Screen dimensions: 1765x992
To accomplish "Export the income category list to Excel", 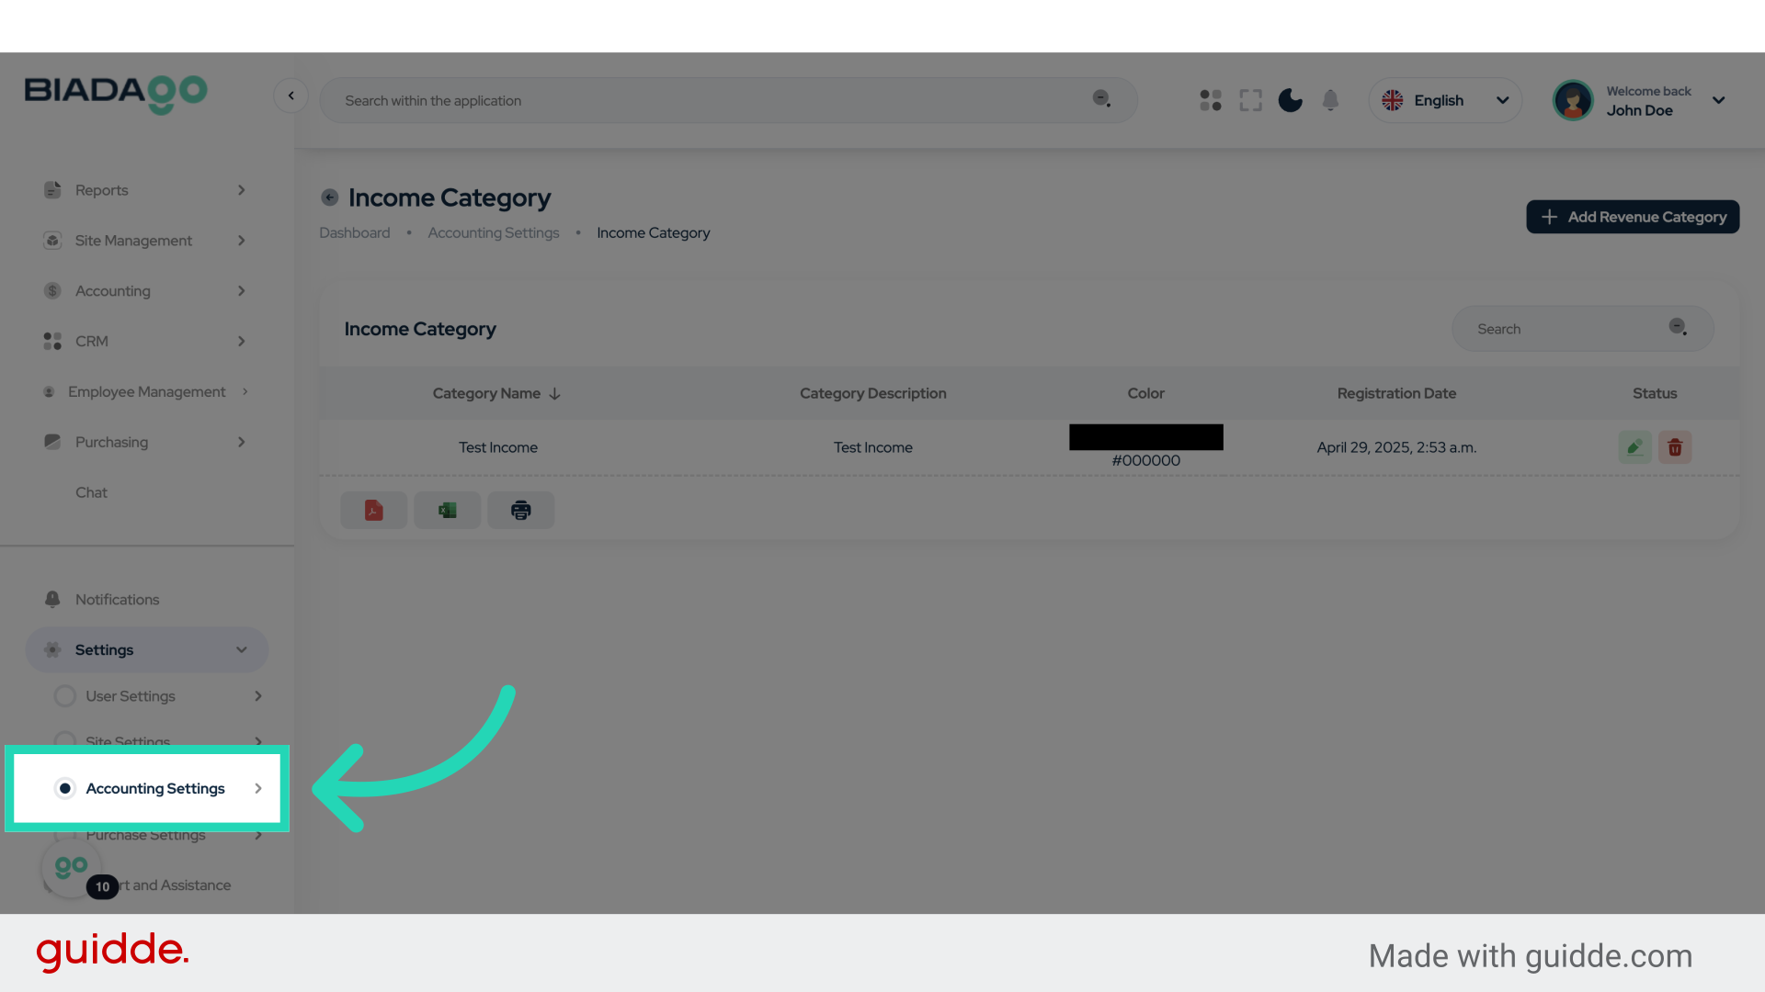I will [447, 510].
